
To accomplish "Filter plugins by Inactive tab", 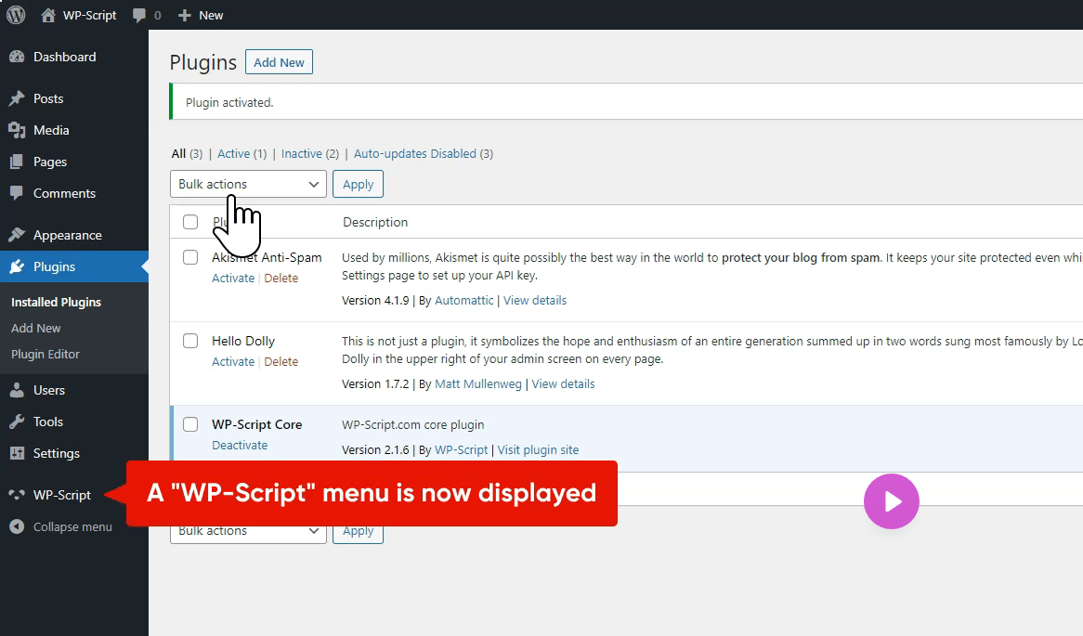I will pyautogui.click(x=301, y=154).
